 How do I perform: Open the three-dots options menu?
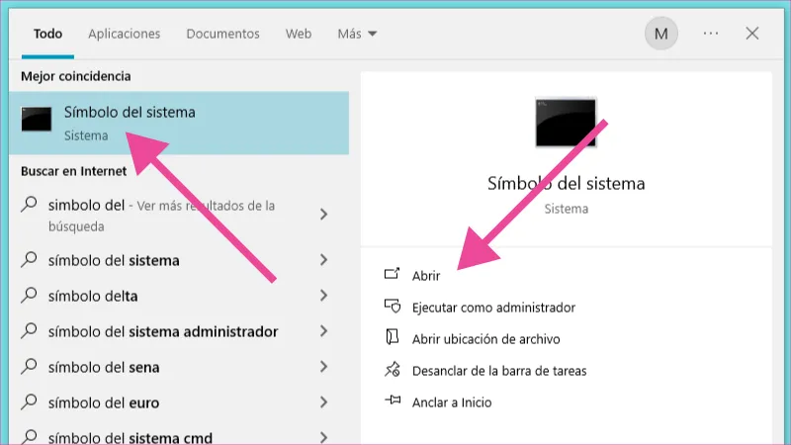(x=711, y=34)
